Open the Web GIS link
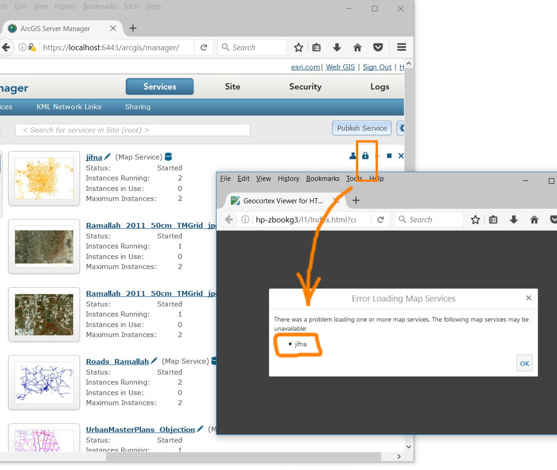 [x=340, y=67]
